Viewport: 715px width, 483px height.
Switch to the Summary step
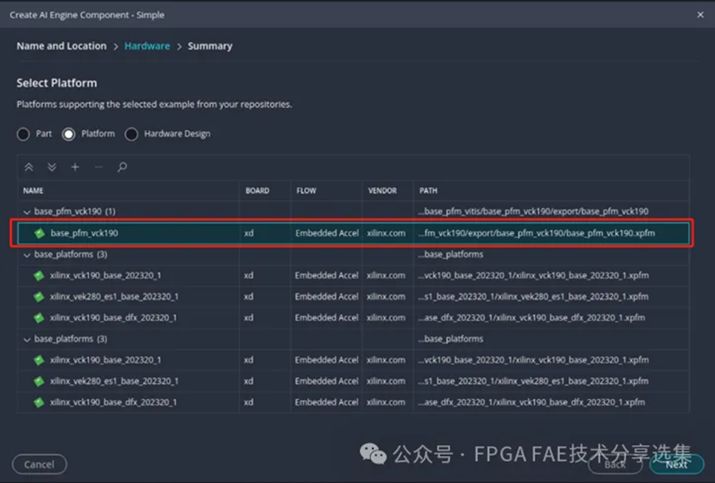[x=210, y=45]
